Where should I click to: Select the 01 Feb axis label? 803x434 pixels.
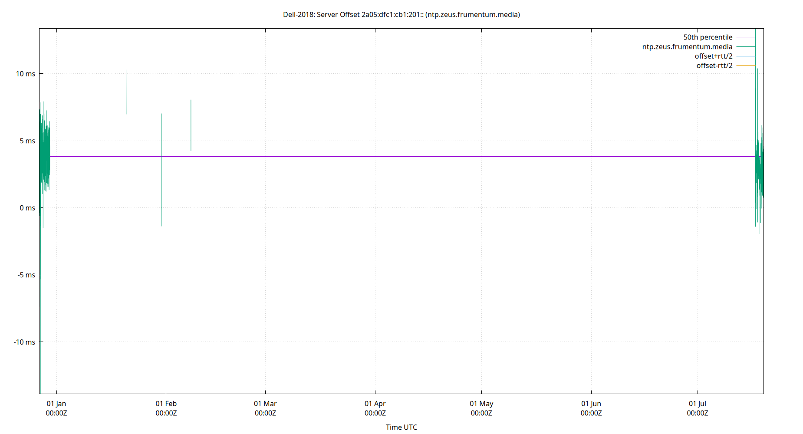(166, 403)
